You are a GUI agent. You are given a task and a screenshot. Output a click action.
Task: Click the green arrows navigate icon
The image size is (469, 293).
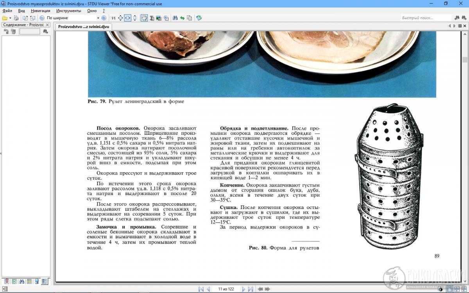point(182,18)
